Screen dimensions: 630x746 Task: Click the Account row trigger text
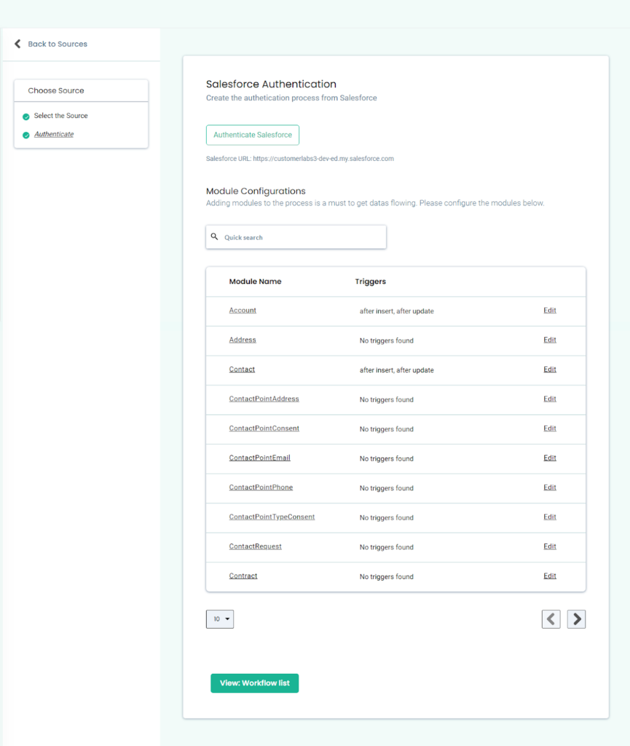(396, 311)
